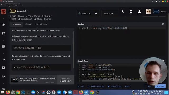Open notifications bell

(x=139, y=12)
